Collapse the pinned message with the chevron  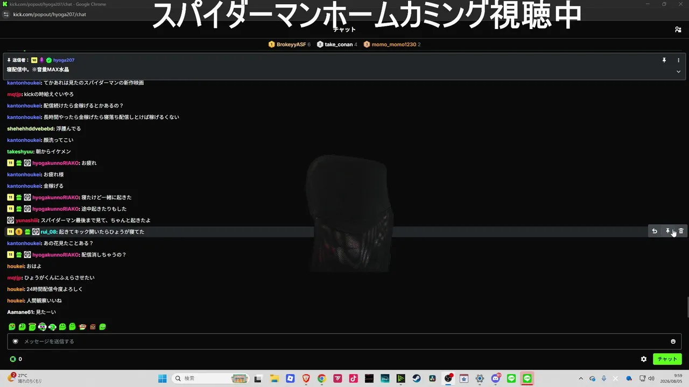pyautogui.click(x=678, y=71)
